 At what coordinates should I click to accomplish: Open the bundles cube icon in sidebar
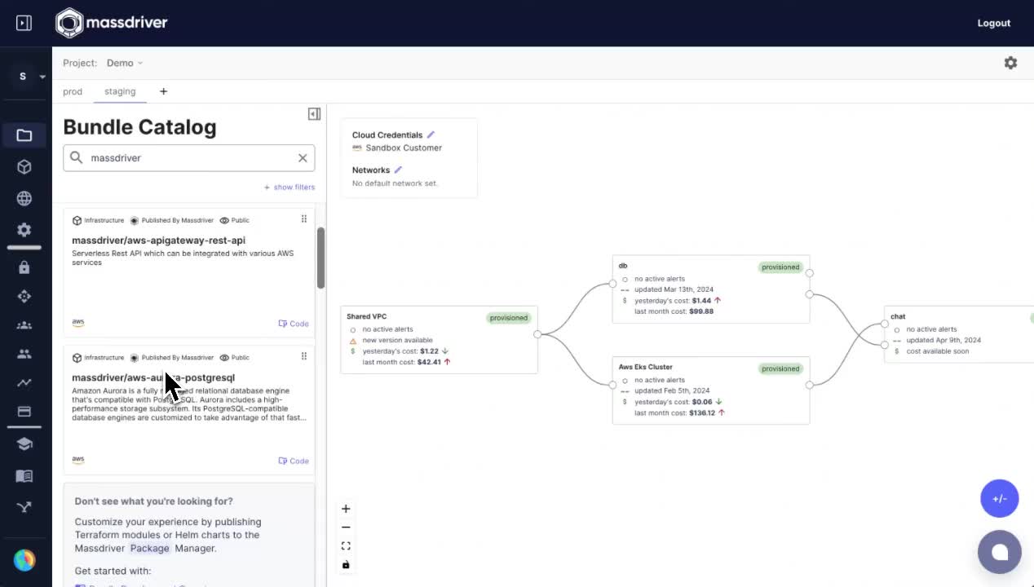pos(24,167)
